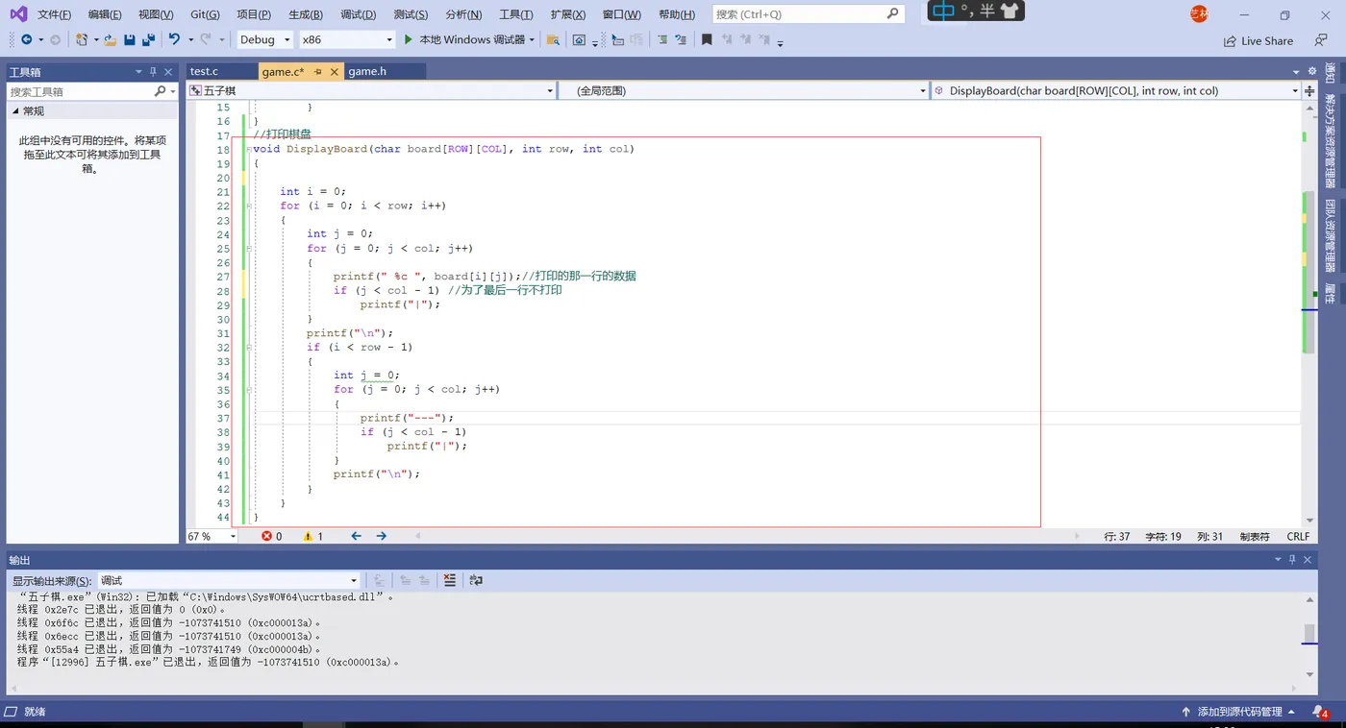Open notifications flag icon in status bar
The width and height of the screenshot is (1346, 728).
1320,712
